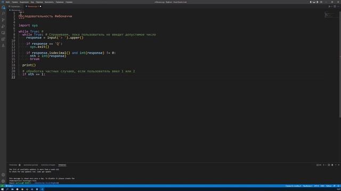Open the Explorer view in activity bar
Image resolution: width=341 pixels, height=191 pixels.
[3, 7]
